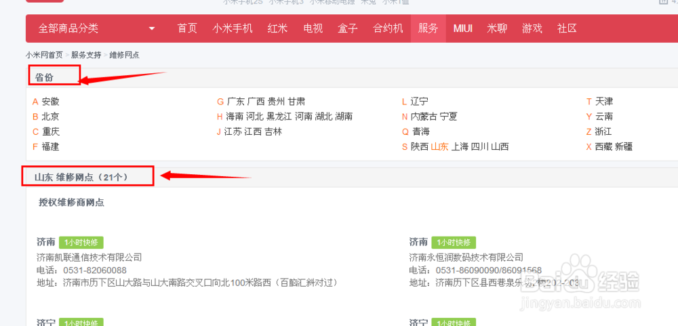Pick 广西 from the provinces
Screen dimensions: 678x326
(x=256, y=102)
